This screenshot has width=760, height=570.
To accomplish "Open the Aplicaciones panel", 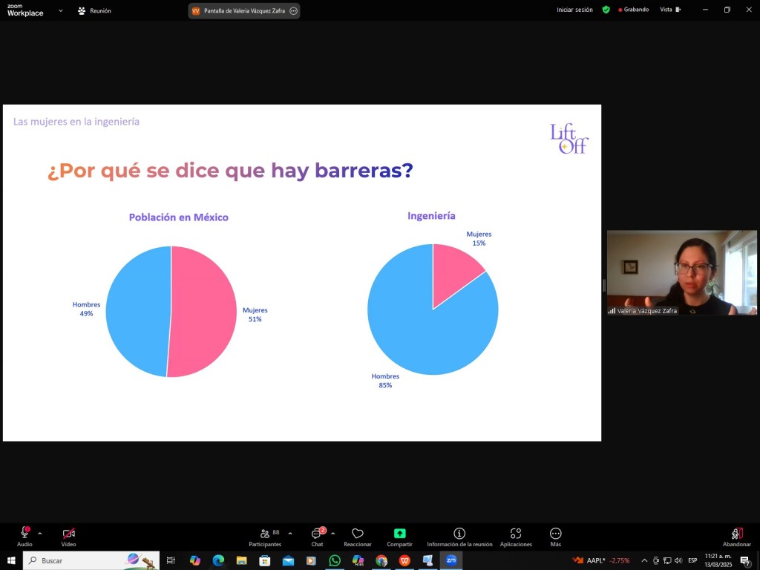I will click(515, 534).
